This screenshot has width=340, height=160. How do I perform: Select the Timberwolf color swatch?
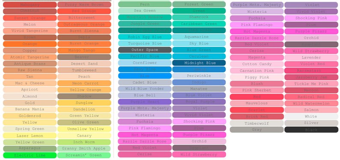[x=257, y=123]
